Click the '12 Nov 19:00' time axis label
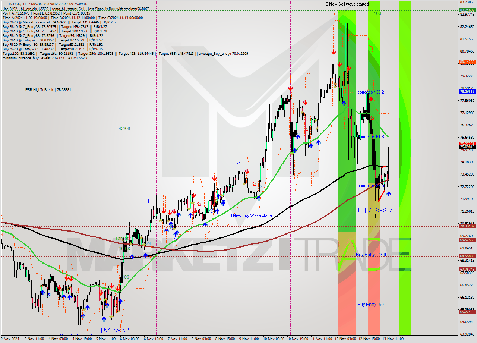The height and width of the screenshot is (343, 477). pos(369,339)
